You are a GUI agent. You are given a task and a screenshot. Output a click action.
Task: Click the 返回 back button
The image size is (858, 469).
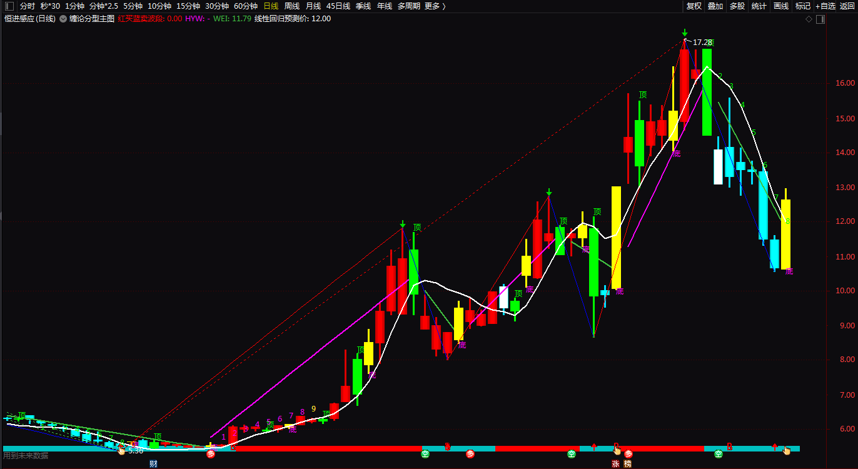847,6
